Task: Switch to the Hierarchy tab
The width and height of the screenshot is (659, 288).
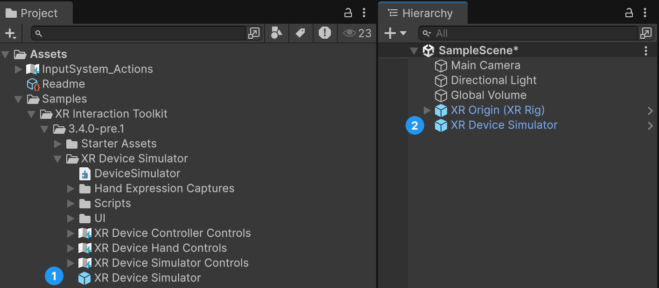Action: pyautogui.click(x=422, y=13)
